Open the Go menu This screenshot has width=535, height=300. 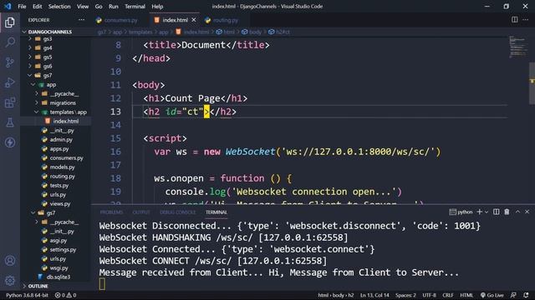(99, 6)
